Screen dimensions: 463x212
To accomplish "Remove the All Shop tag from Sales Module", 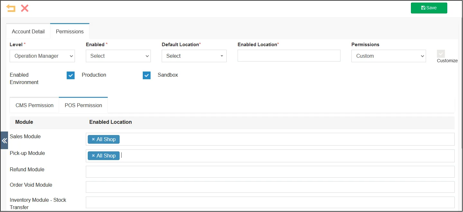I will coord(93,139).
